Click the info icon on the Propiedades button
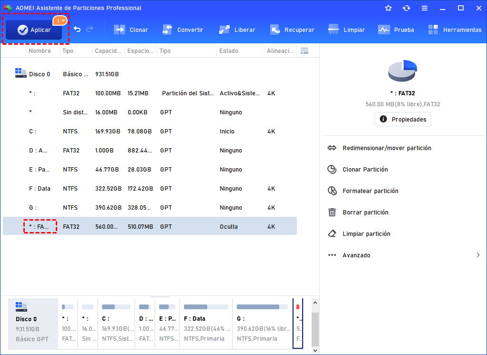The image size is (487, 355). (383, 119)
